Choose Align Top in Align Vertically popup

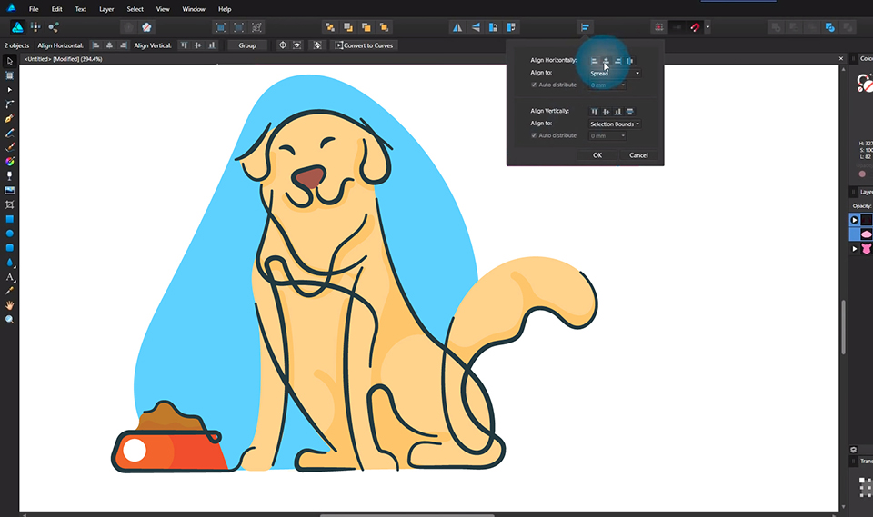[594, 111]
